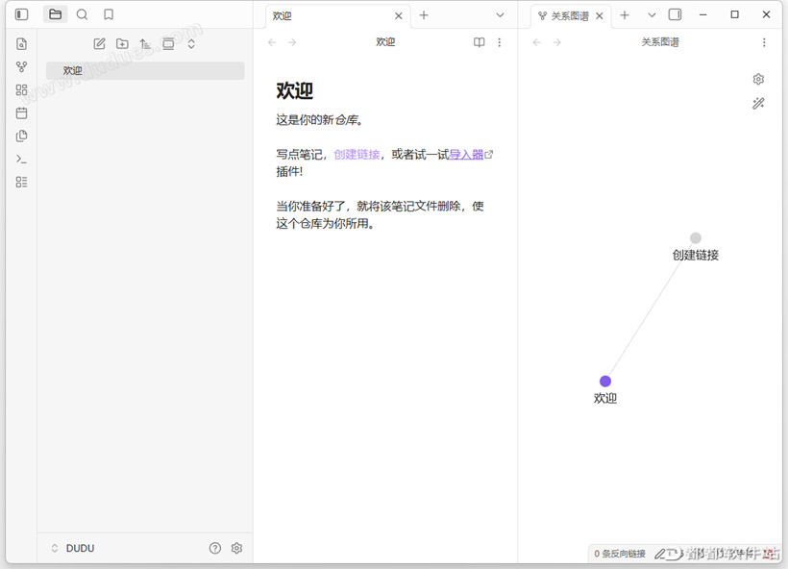The width and height of the screenshot is (788, 569).
Task: Open tab list dropdown in middle pane
Action: (500, 15)
